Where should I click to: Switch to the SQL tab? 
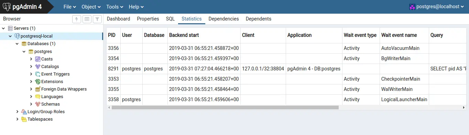coord(170,19)
